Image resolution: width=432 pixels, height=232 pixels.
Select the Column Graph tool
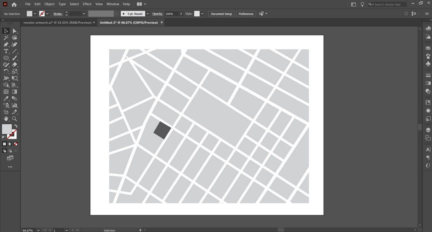[15, 105]
